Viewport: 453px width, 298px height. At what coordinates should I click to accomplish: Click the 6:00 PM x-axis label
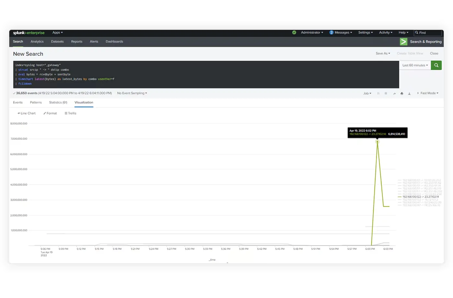point(370,249)
